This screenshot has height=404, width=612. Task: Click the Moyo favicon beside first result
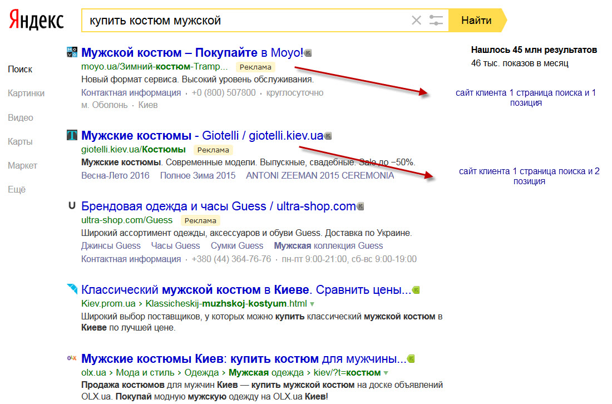72,52
